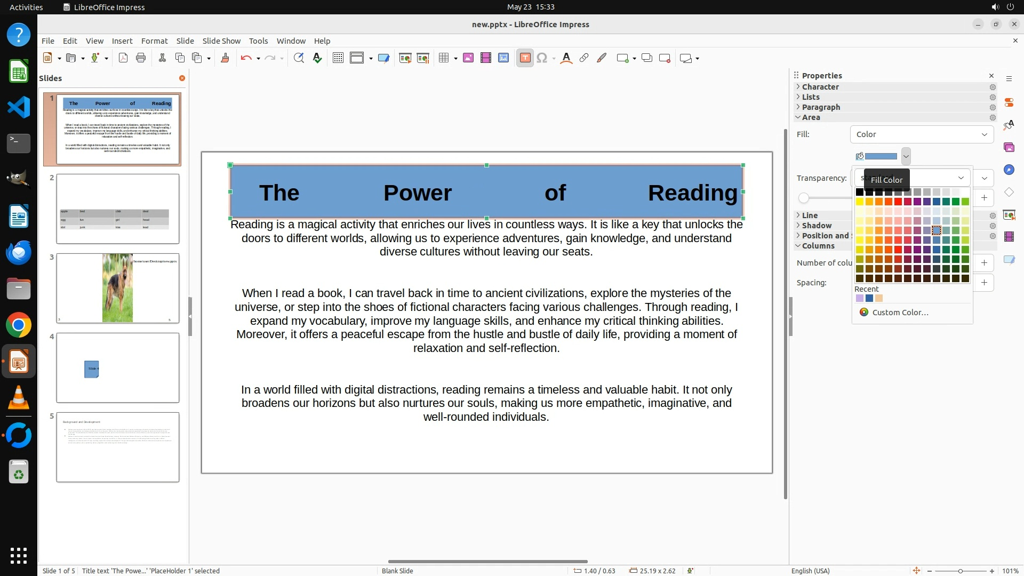Click the Insert Image icon
Screen dimensions: 1024x576
pos(468,58)
